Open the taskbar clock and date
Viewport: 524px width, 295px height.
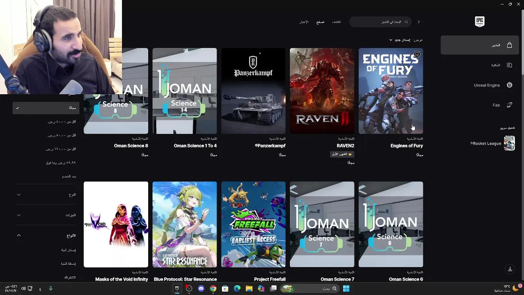pos(11,288)
